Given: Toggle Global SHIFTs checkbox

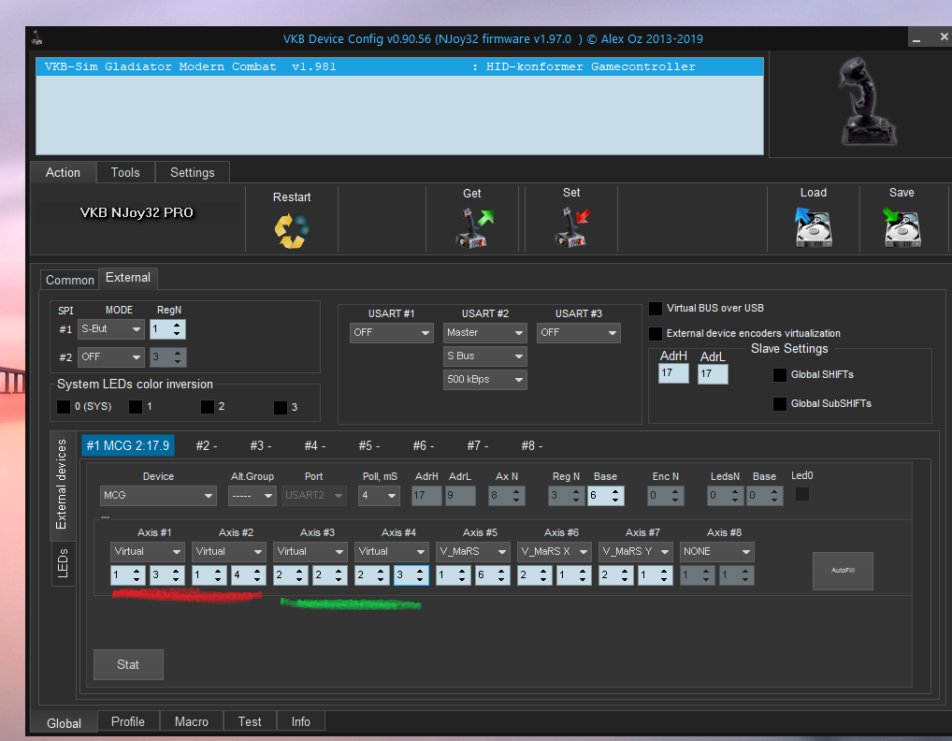Looking at the screenshot, I should 780,375.
